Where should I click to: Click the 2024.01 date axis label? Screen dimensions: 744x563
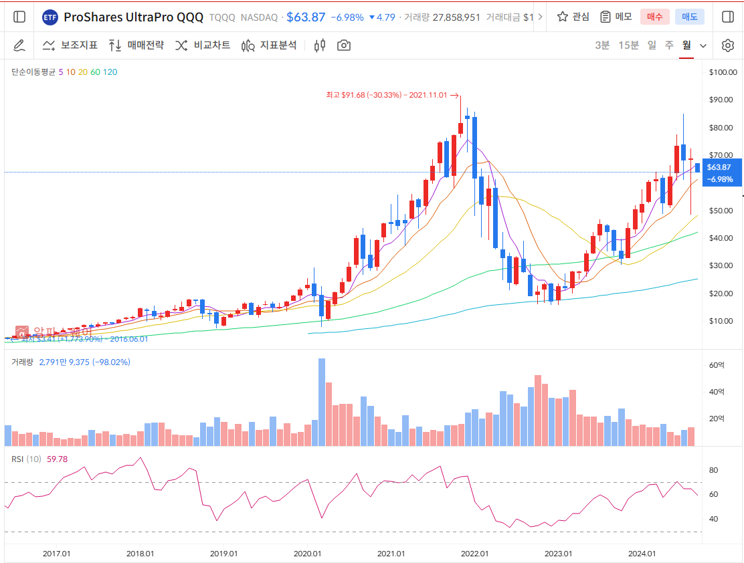(x=642, y=554)
